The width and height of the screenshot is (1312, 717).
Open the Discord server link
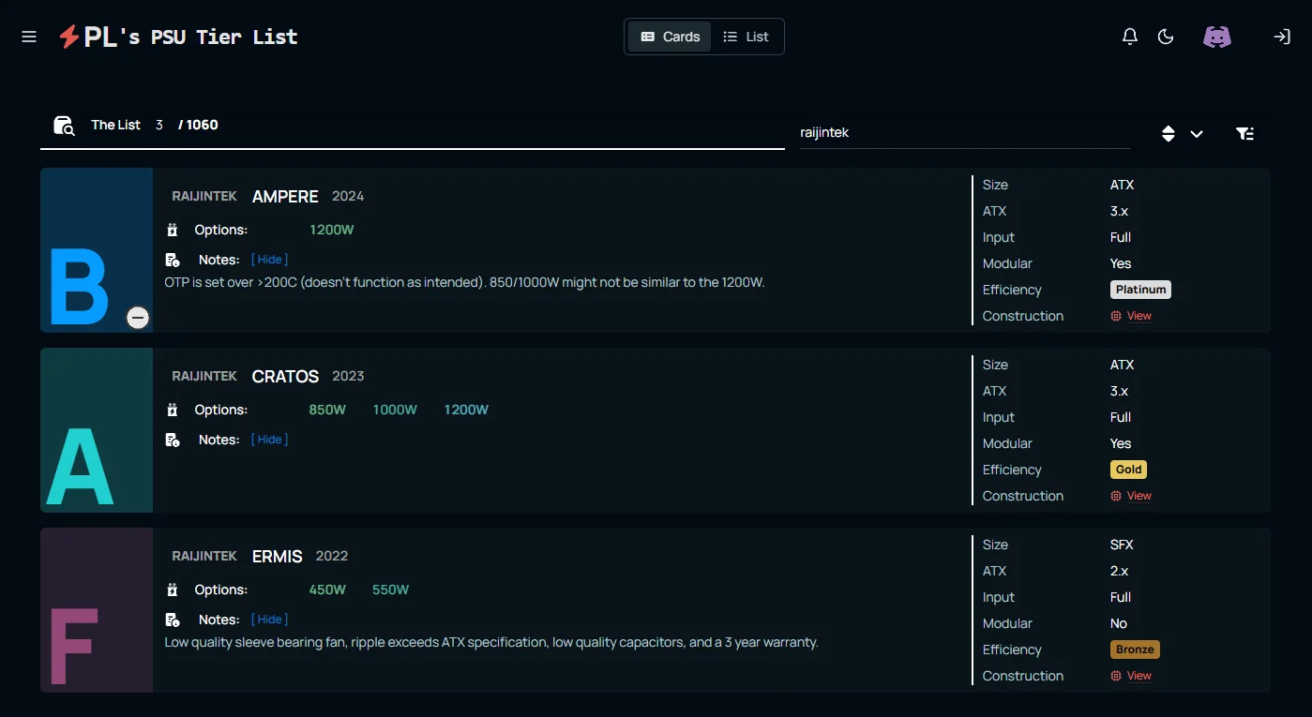point(1217,37)
